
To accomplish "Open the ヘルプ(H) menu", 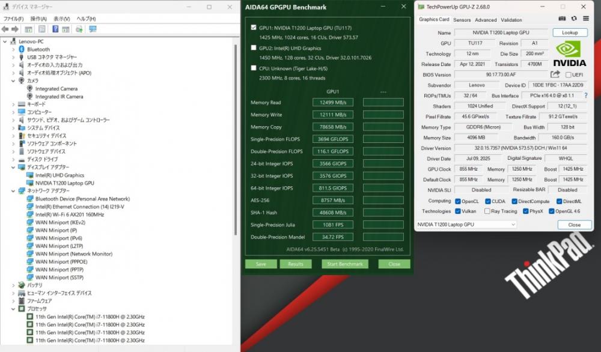I will point(86,19).
